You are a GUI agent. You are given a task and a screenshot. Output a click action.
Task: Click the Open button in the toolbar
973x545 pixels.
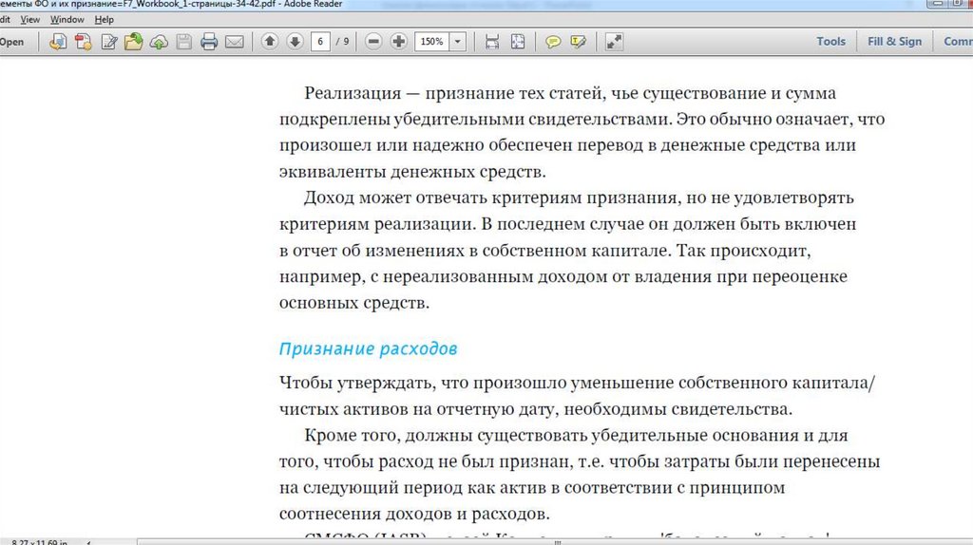click(x=11, y=42)
